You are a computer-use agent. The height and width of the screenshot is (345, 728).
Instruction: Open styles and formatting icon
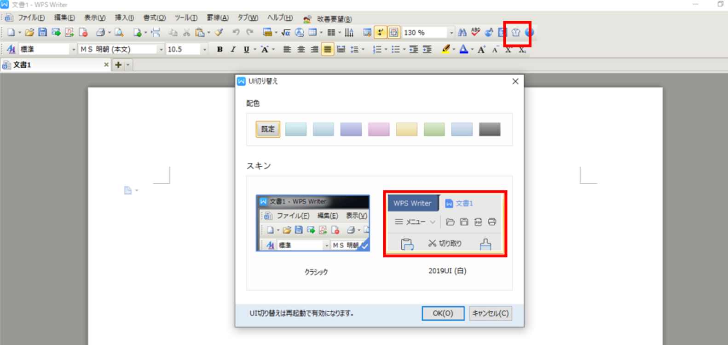[x=11, y=49]
